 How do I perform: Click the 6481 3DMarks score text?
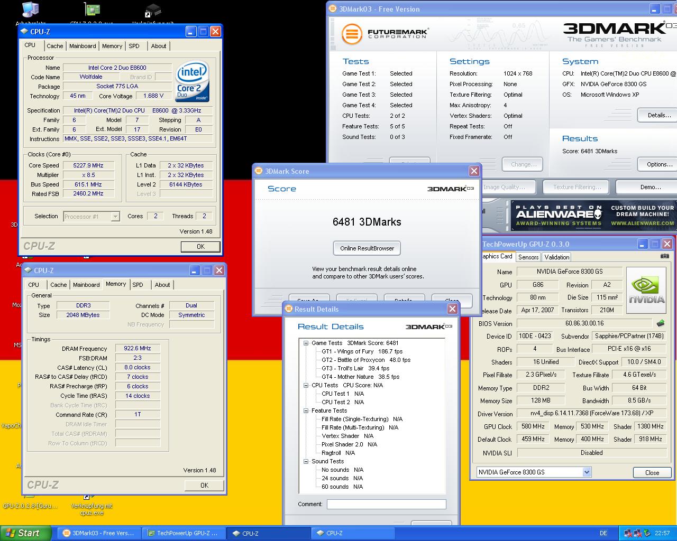[x=367, y=222]
